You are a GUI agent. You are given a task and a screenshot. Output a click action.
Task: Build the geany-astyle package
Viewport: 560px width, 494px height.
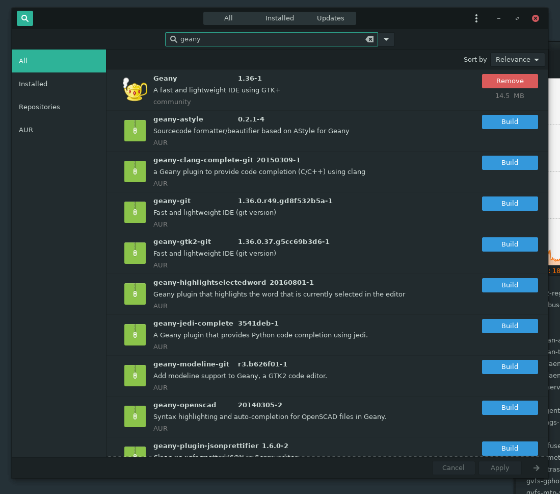point(510,121)
